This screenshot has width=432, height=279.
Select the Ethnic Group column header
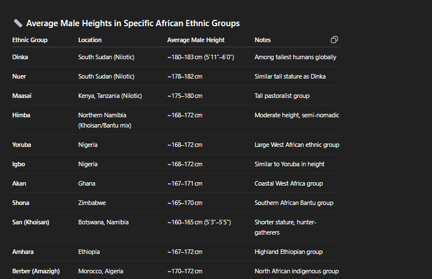pyautogui.click(x=30, y=40)
